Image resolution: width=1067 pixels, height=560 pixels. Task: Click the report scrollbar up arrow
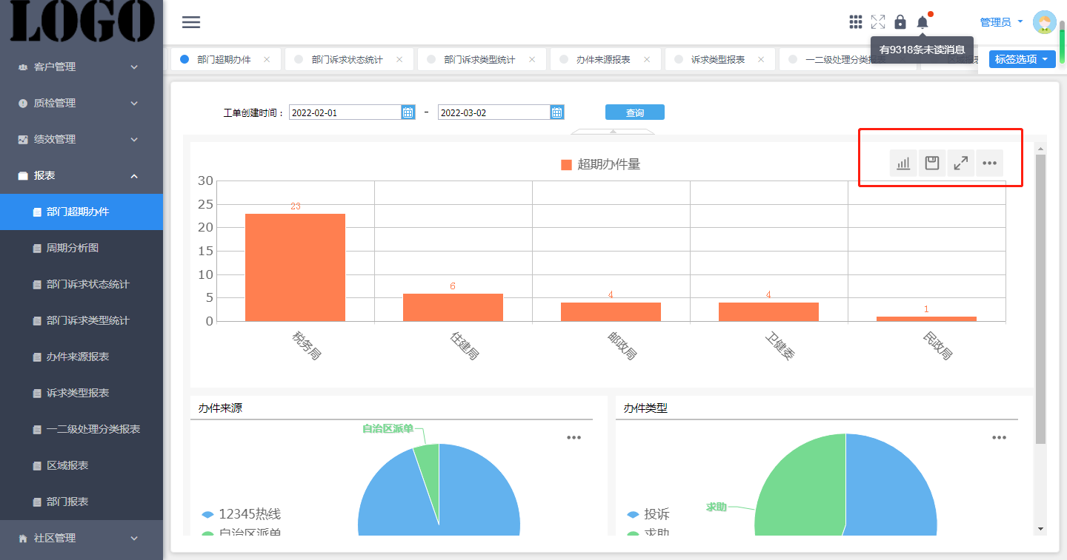click(1040, 149)
